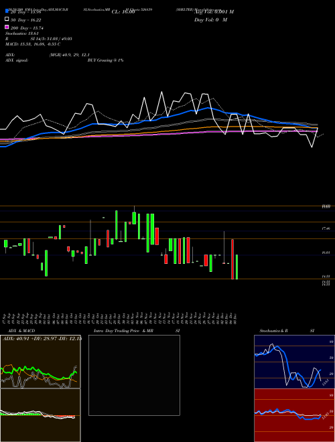Click the 'Day Vol: 0 M' label
Image resolution: width=335 pixels, height=442 pixels.
(x=210, y=20)
